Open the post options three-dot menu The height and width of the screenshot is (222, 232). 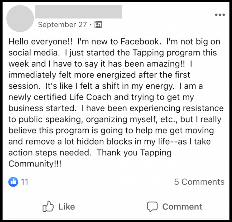pyautogui.click(x=220, y=15)
